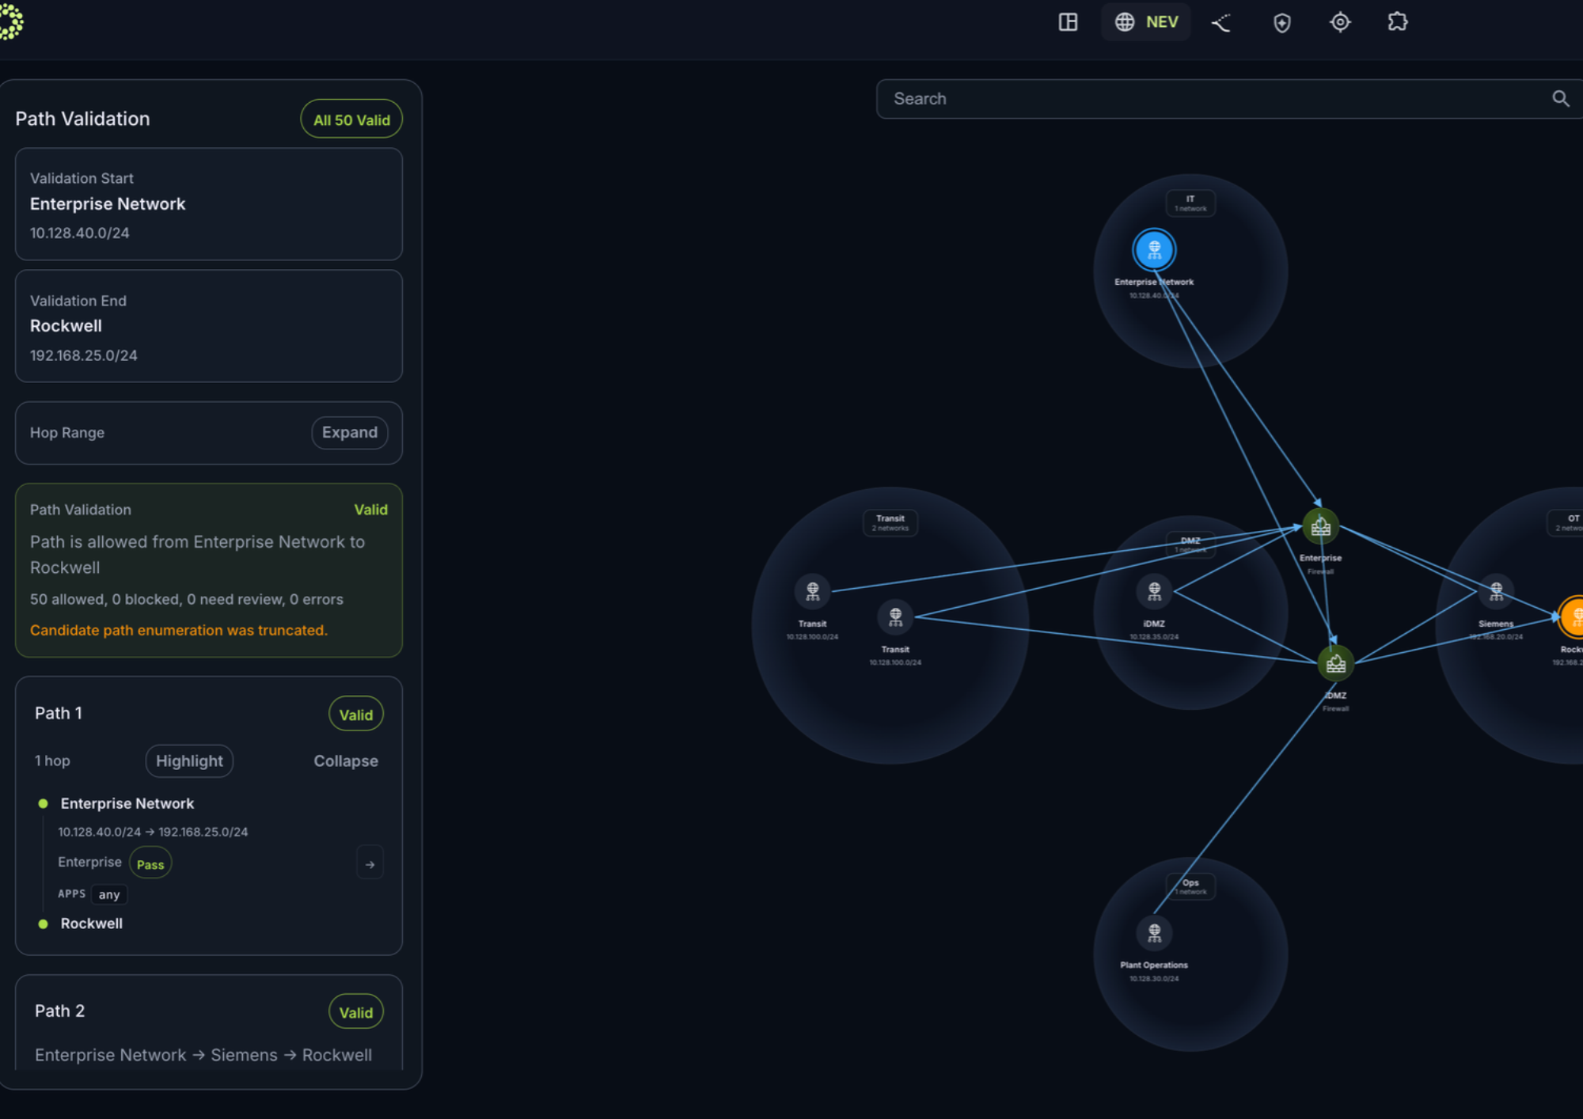Image resolution: width=1583 pixels, height=1119 pixels.
Task: Click the Transit group label
Action: point(890,523)
